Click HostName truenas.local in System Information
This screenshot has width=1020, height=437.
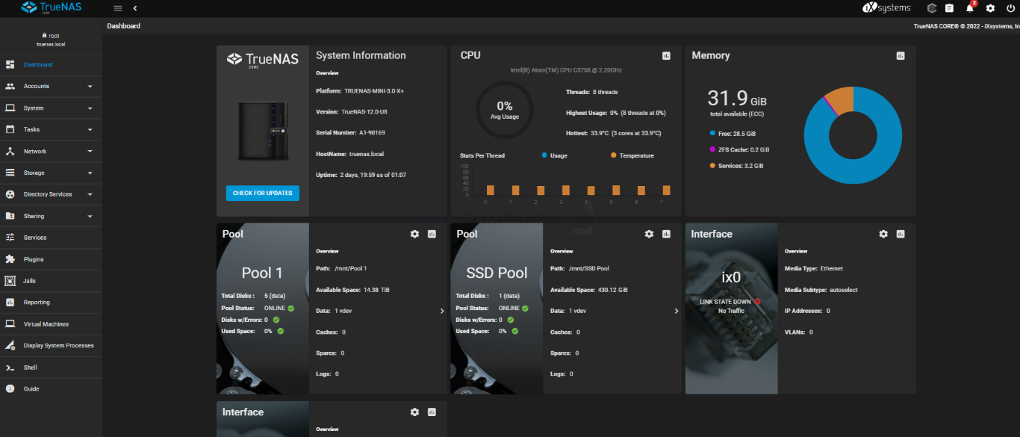349,154
